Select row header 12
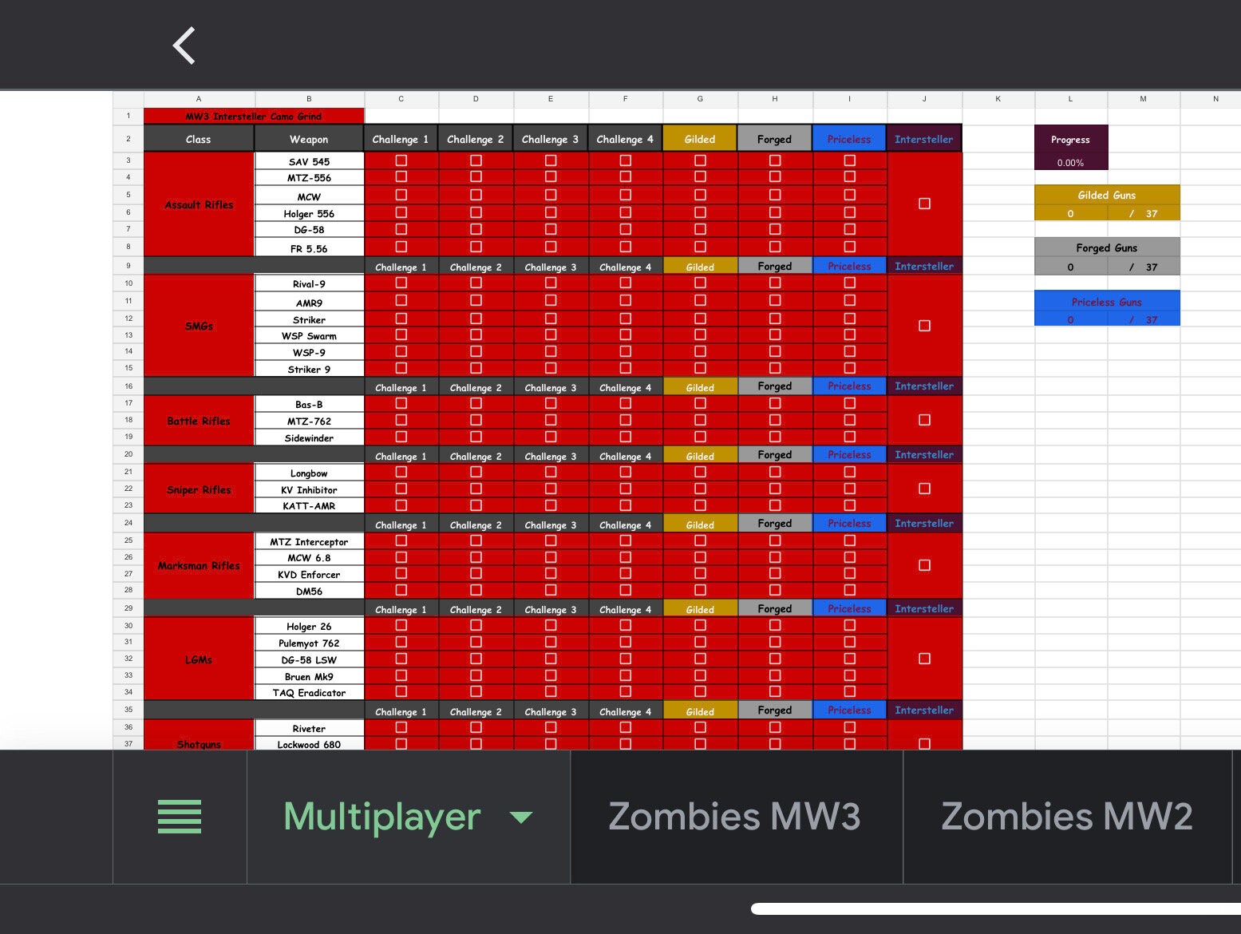This screenshot has height=934, width=1241. click(128, 319)
